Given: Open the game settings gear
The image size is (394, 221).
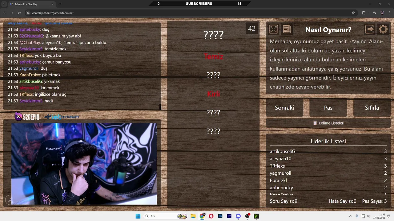Looking at the screenshot, I should [x=383, y=29].
